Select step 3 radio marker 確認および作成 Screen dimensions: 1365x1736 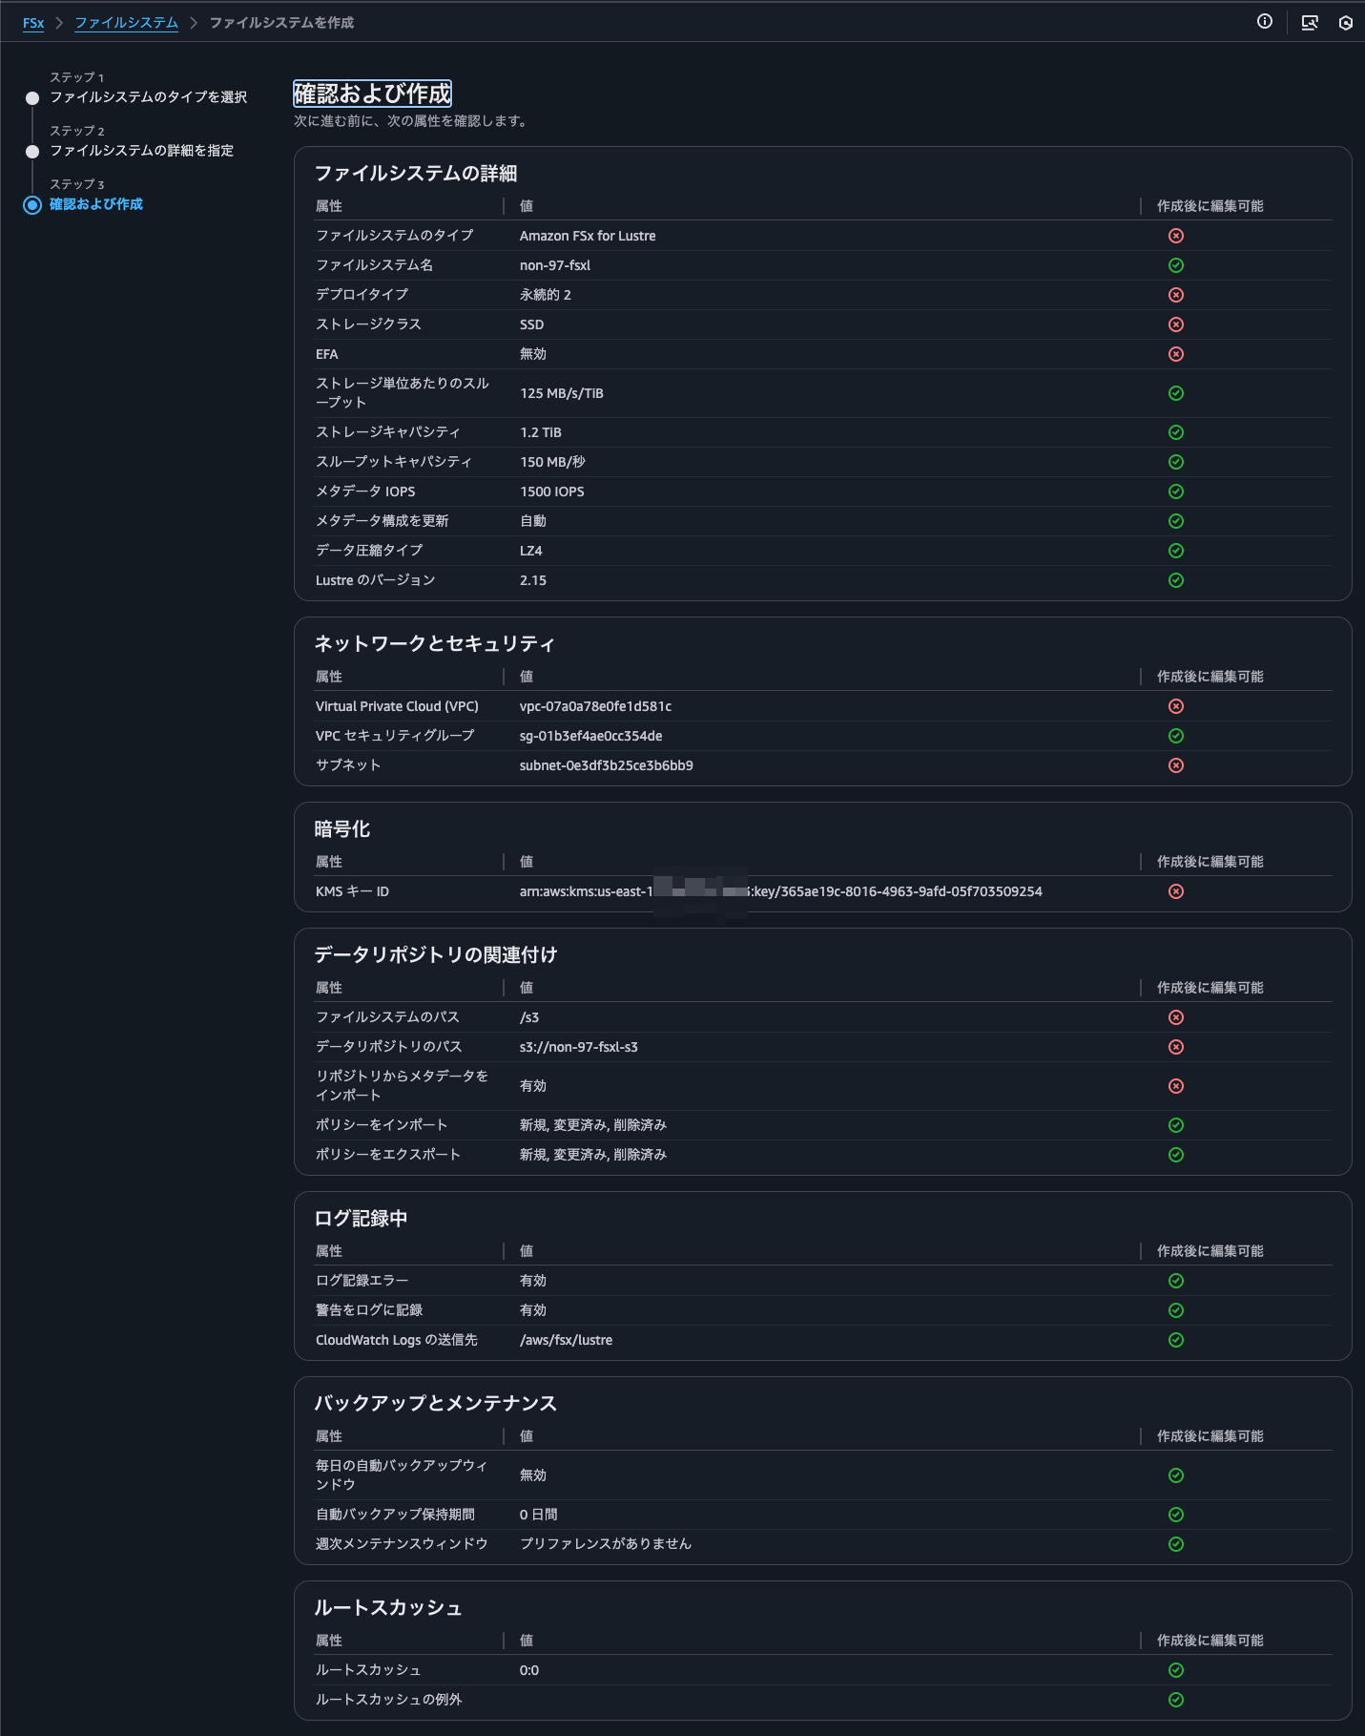tap(32, 205)
